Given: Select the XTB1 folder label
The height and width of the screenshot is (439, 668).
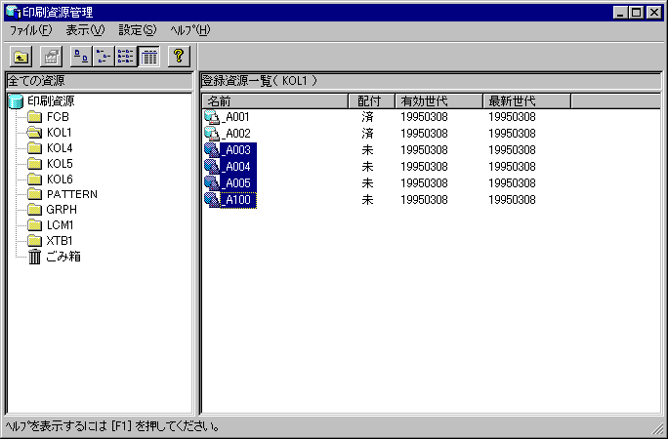Looking at the screenshot, I should (x=60, y=241).
